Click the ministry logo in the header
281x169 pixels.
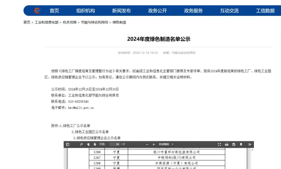[x=37, y=10]
